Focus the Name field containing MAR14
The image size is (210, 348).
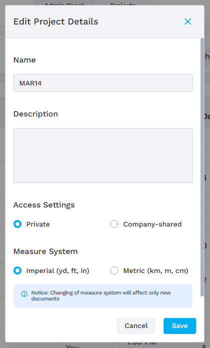[x=103, y=83]
